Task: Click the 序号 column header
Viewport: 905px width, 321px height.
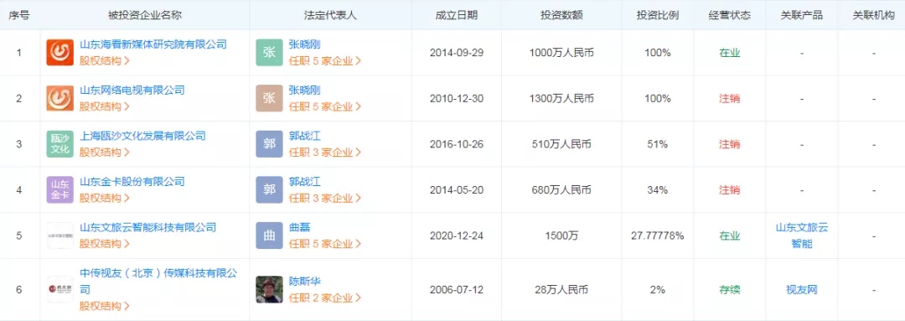Action: (x=19, y=15)
